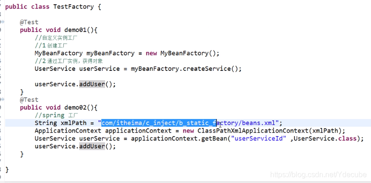Click the @Test annotation above demo02
This screenshot has height=183, width=371.
29,100
